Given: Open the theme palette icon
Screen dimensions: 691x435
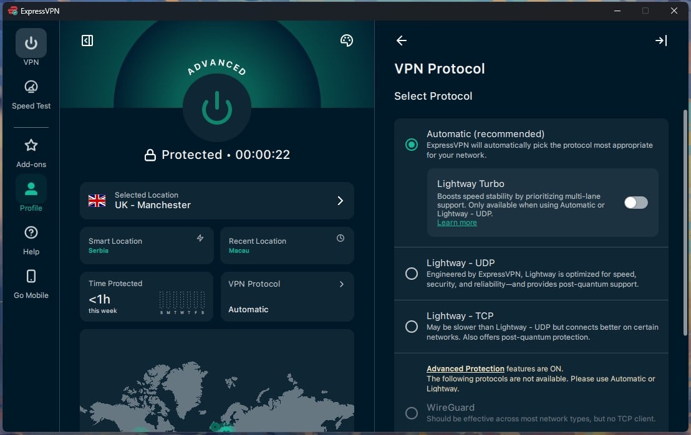Looking at the screenshot, I should click(x=346, y=41).
